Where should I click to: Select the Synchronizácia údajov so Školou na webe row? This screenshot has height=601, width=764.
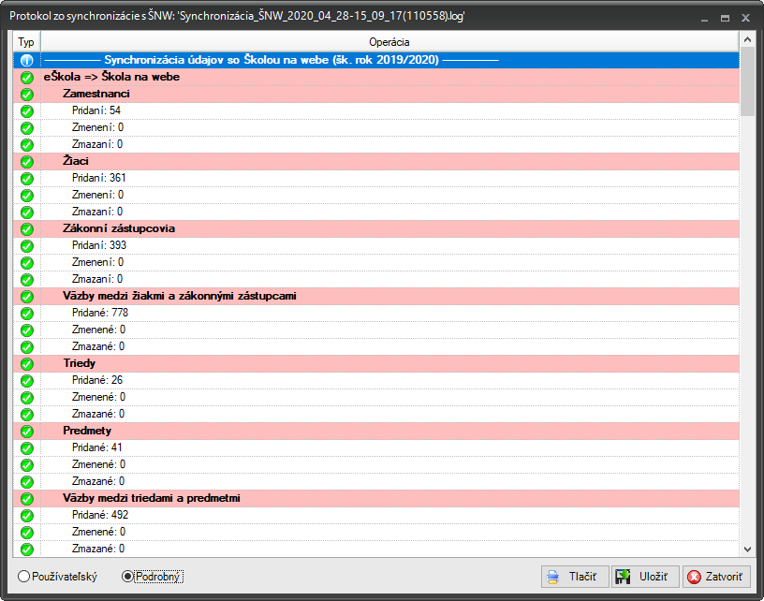376,60
